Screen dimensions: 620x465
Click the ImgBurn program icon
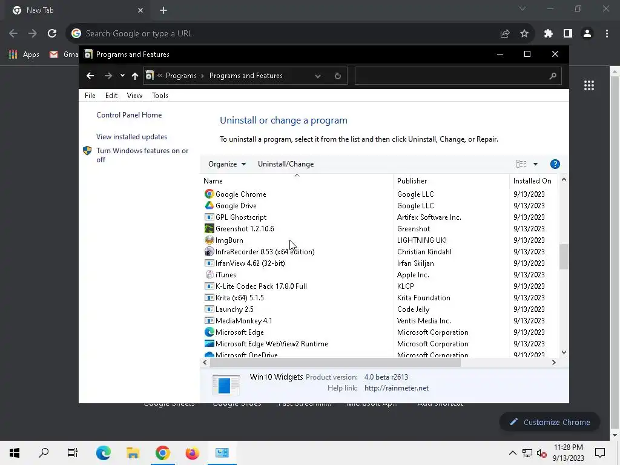pos(209,240)
